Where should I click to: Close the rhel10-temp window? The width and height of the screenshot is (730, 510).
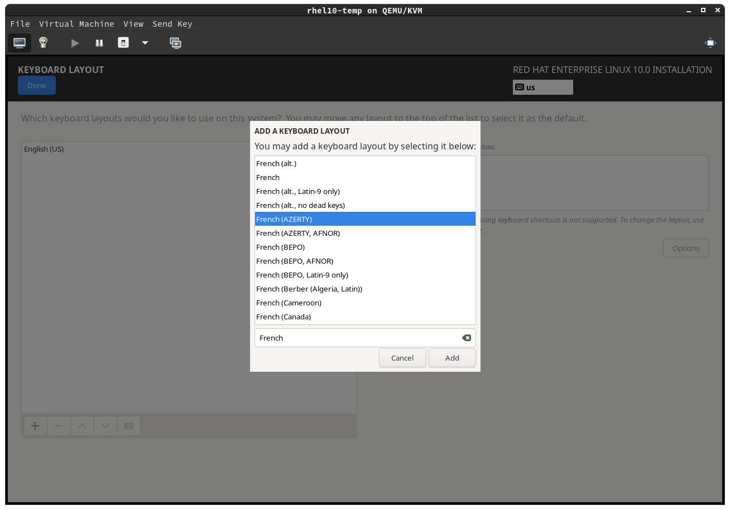point(717,10)
